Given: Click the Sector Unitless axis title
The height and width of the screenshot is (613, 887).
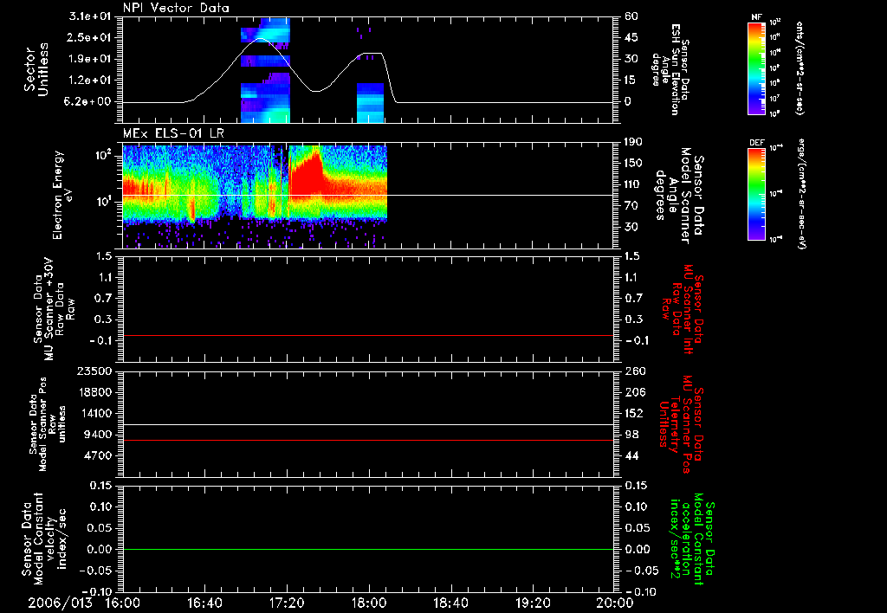Looking at the screenshot, I should click(36, 69).
